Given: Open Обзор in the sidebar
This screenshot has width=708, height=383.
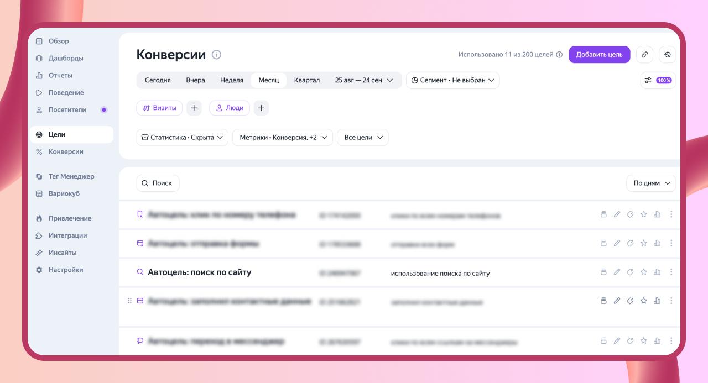Looking at the screenshot, I should [x=71, y=41].
